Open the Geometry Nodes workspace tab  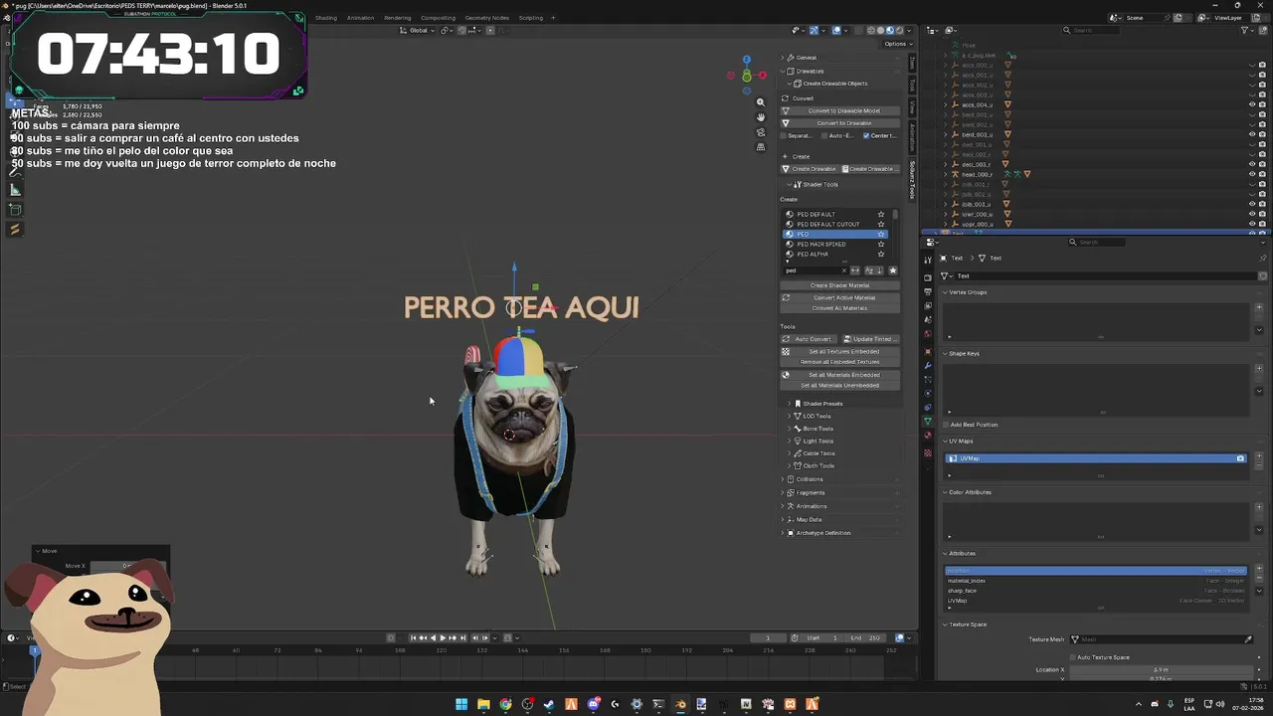tap(486, 18)
